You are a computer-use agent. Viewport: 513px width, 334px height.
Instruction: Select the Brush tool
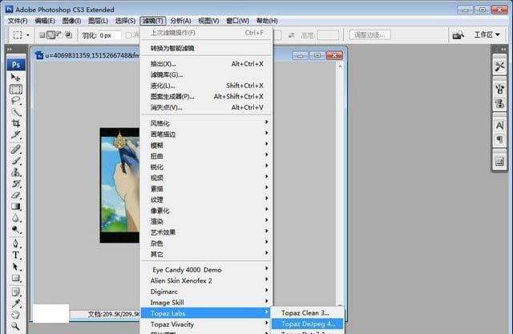15,161
